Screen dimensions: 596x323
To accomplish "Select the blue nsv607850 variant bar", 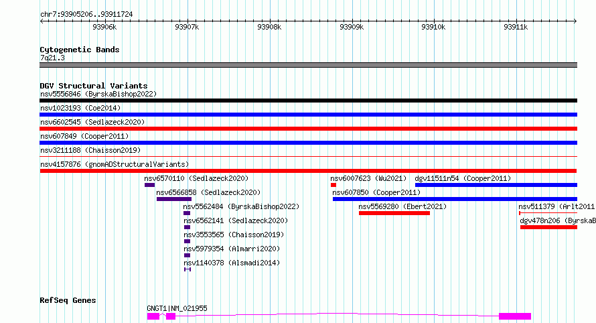I will [x=455, y=199].
